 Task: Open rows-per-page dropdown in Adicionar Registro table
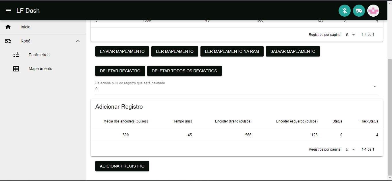[x=350, y=149]
